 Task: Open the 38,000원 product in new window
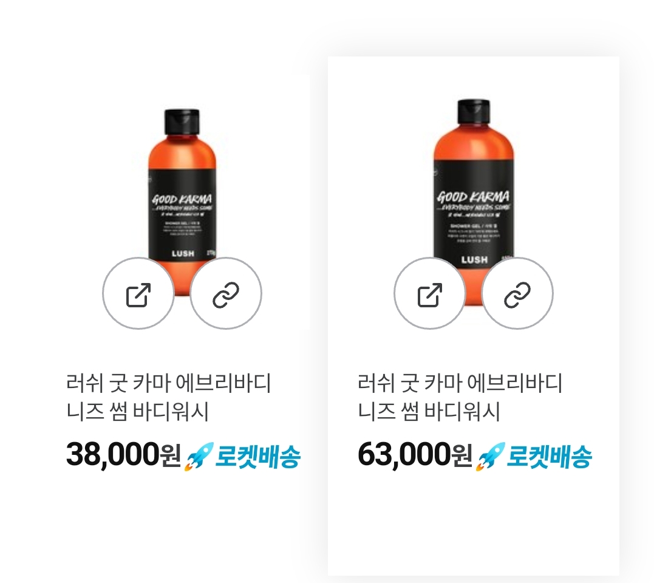point(138,293)
